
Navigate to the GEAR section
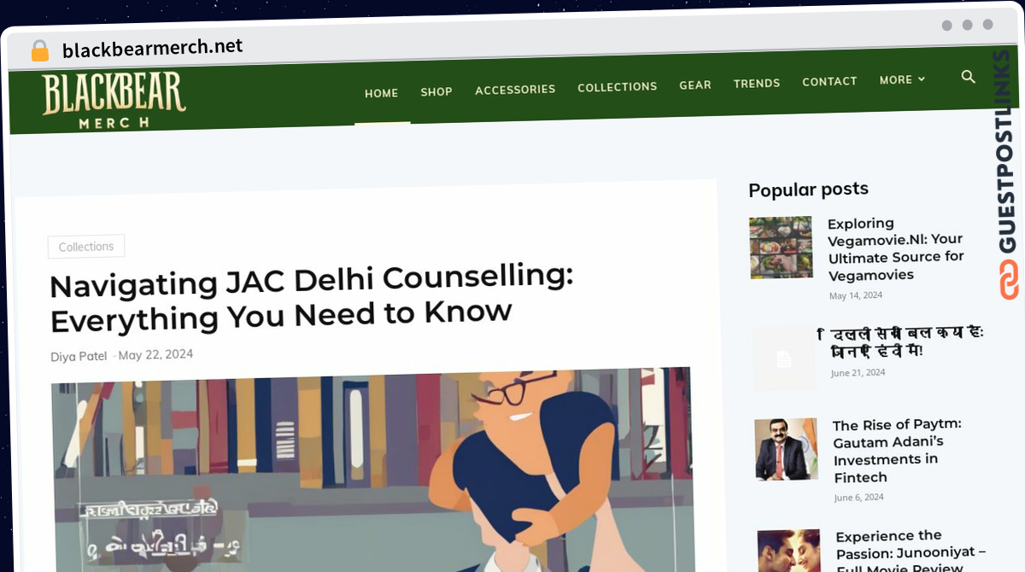(695, 85)
